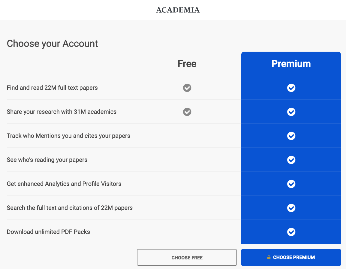Click Track who Mentions you feature row
Viewport: 346px width, 269px height.
click(124, 136)
